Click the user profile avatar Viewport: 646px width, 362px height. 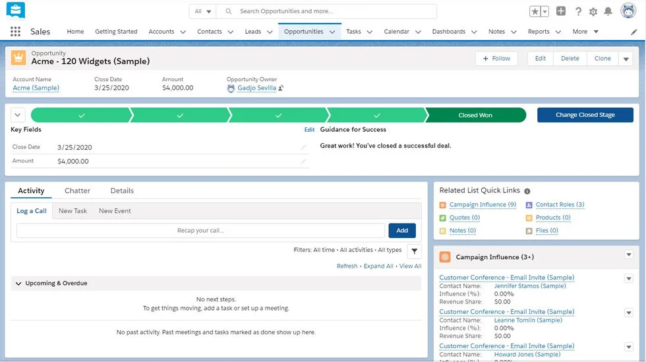(x=628, y=11)
